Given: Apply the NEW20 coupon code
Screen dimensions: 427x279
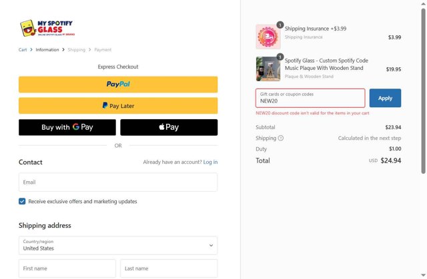Looking at the screenshot, I should tap(385, 98).
